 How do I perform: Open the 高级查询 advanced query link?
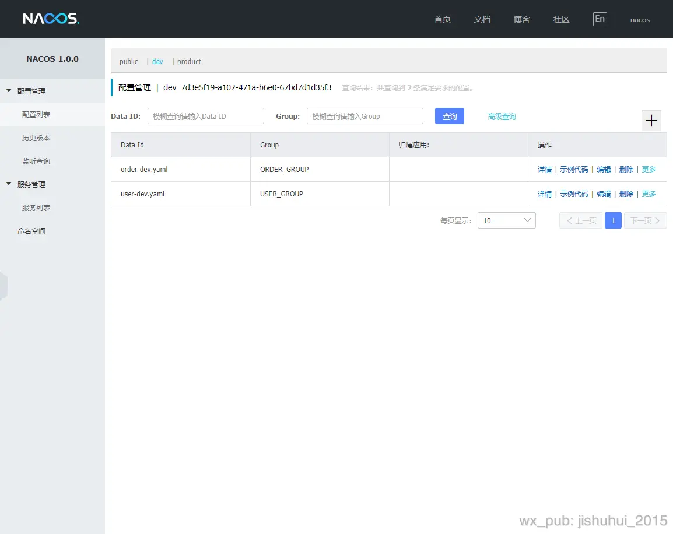(502, 116)
